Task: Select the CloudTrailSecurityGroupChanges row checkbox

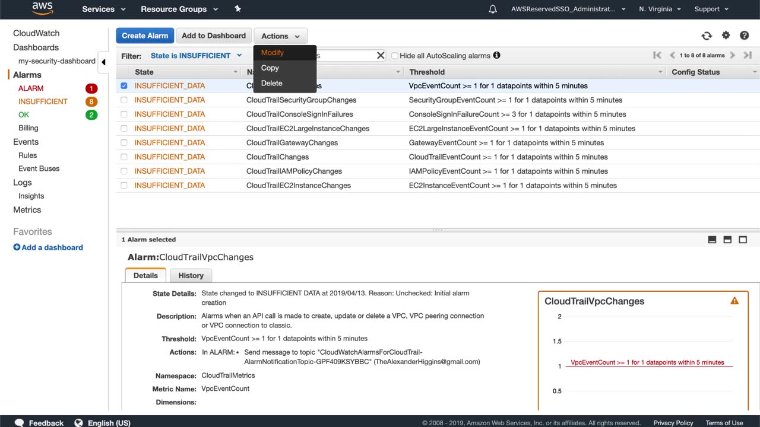Action: [124, 100]
